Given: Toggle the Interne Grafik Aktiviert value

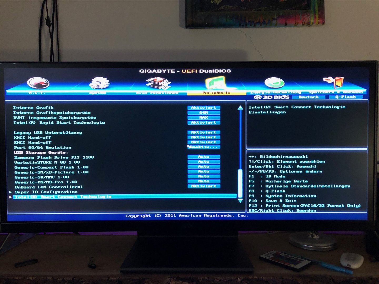Looking at the screenshot, I should [x=204, y=108].
